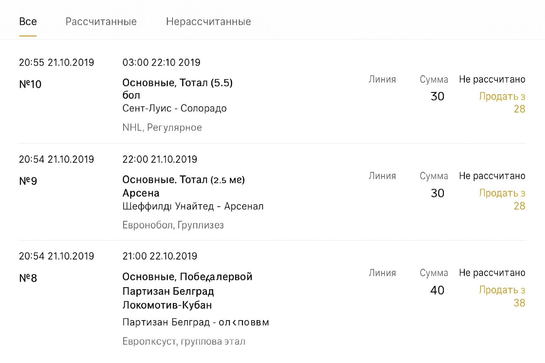Open bet number №10
This screenshot has width=545, height=363.
click(30, 84)
